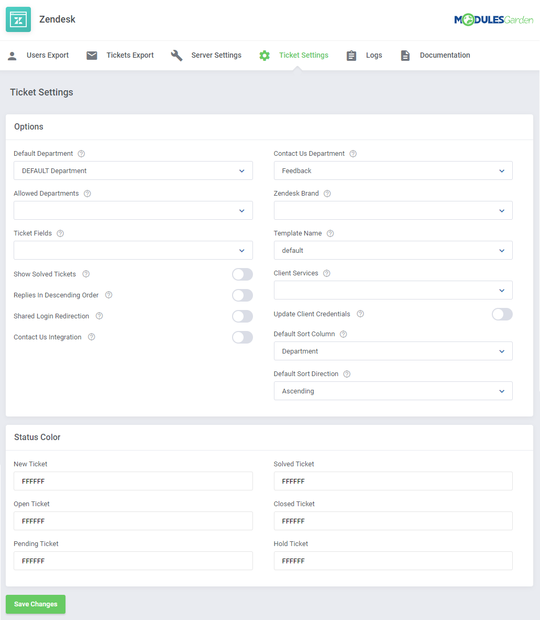The image size is (540, 620).
Task: Open the Logs tab
Action: (365, 56)
